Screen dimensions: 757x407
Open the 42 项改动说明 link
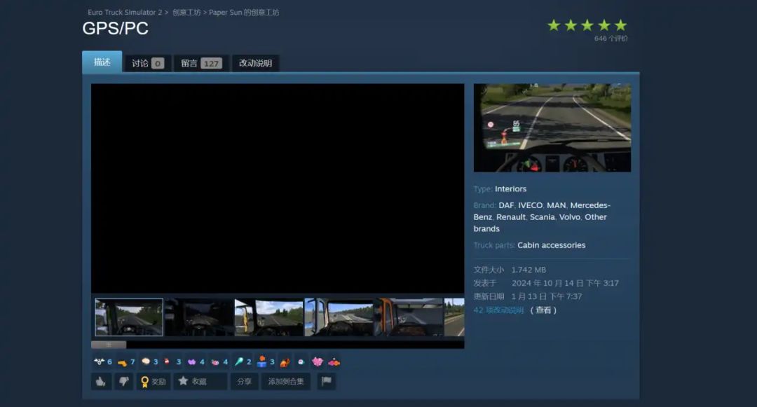[x=498, y=310]
